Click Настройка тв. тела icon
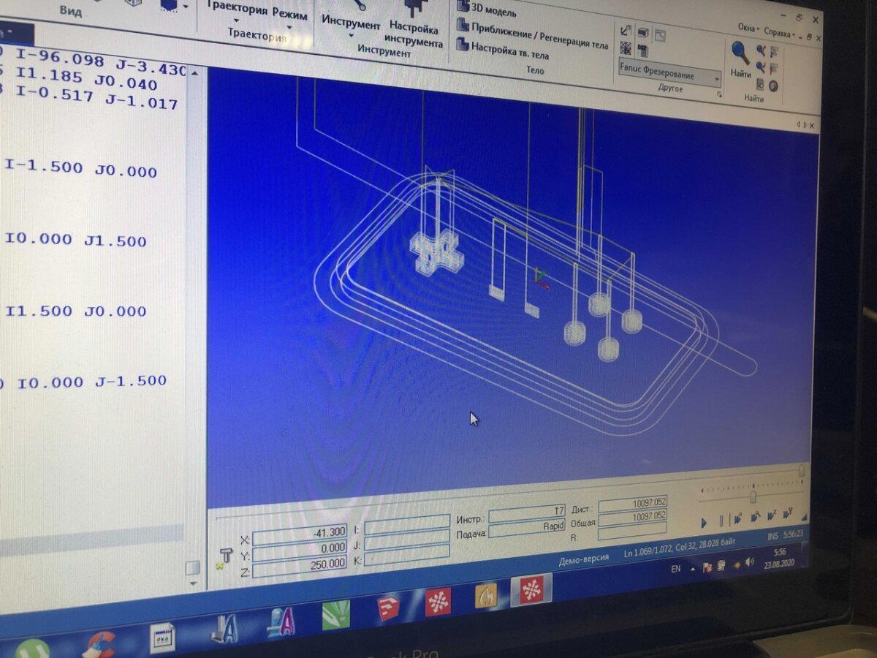The image size is (877, 658). pyautogui.click(x=463, y=45)
